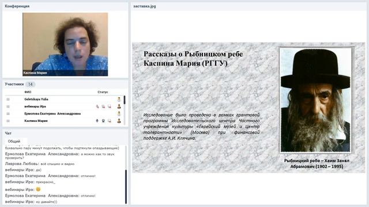Tick the checkbox beside Geletskaya Yulia
369x207 pixels.
click(x=8, y=99)
